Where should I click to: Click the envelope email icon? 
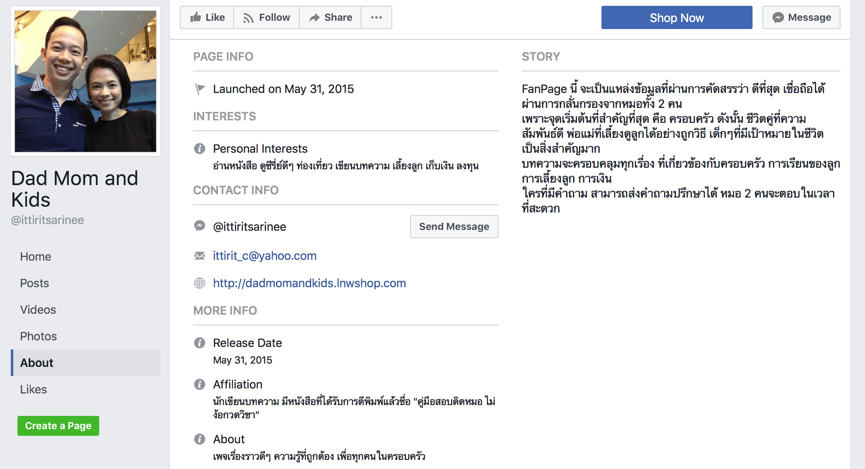tap(200, 256)
